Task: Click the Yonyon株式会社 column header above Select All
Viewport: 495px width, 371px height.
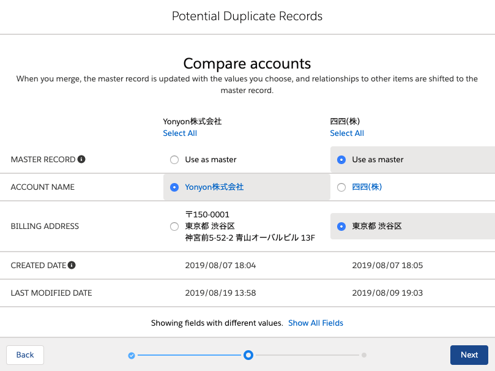Action: 192,121
